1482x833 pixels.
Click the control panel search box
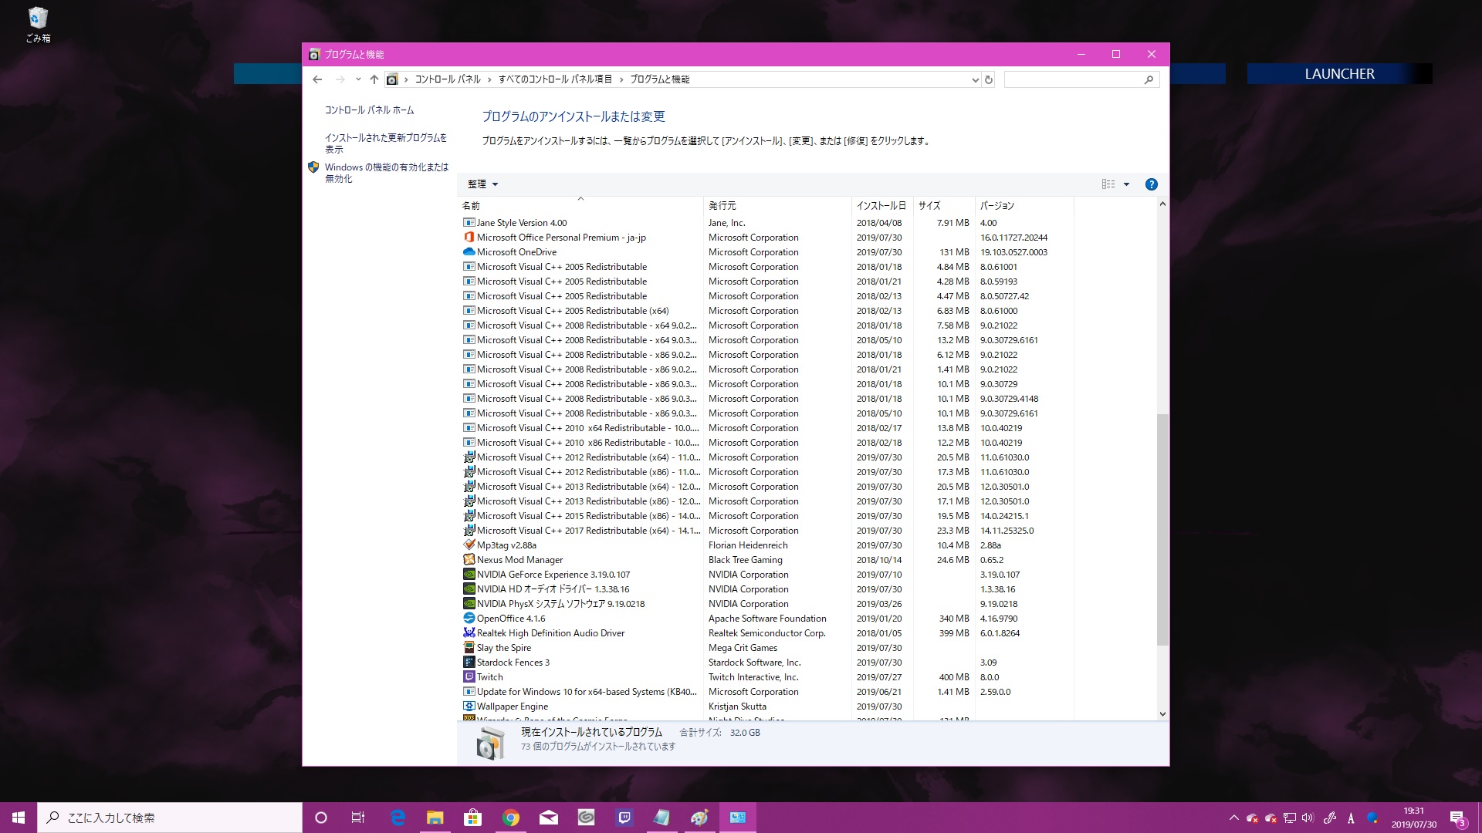pos(1073,79)
